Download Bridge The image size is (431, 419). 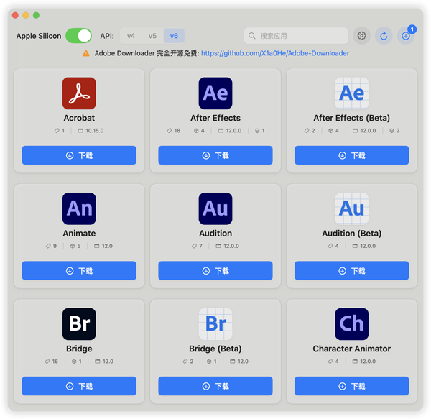tap(79, 386)
